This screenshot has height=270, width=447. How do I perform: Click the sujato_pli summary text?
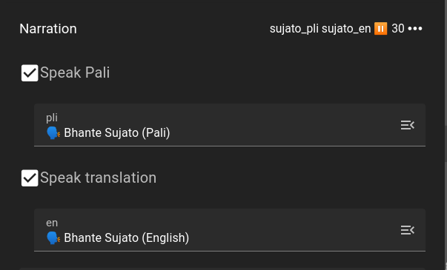[294, 29]
